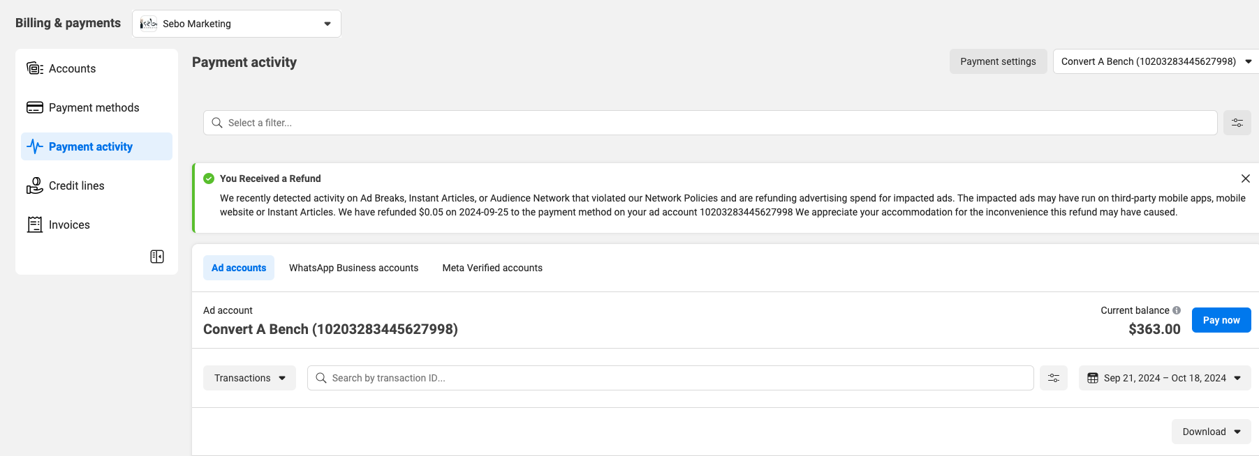Click the Credit lines hand icon
Viewport: 1259px width, 456px height.
click(35, 185)
